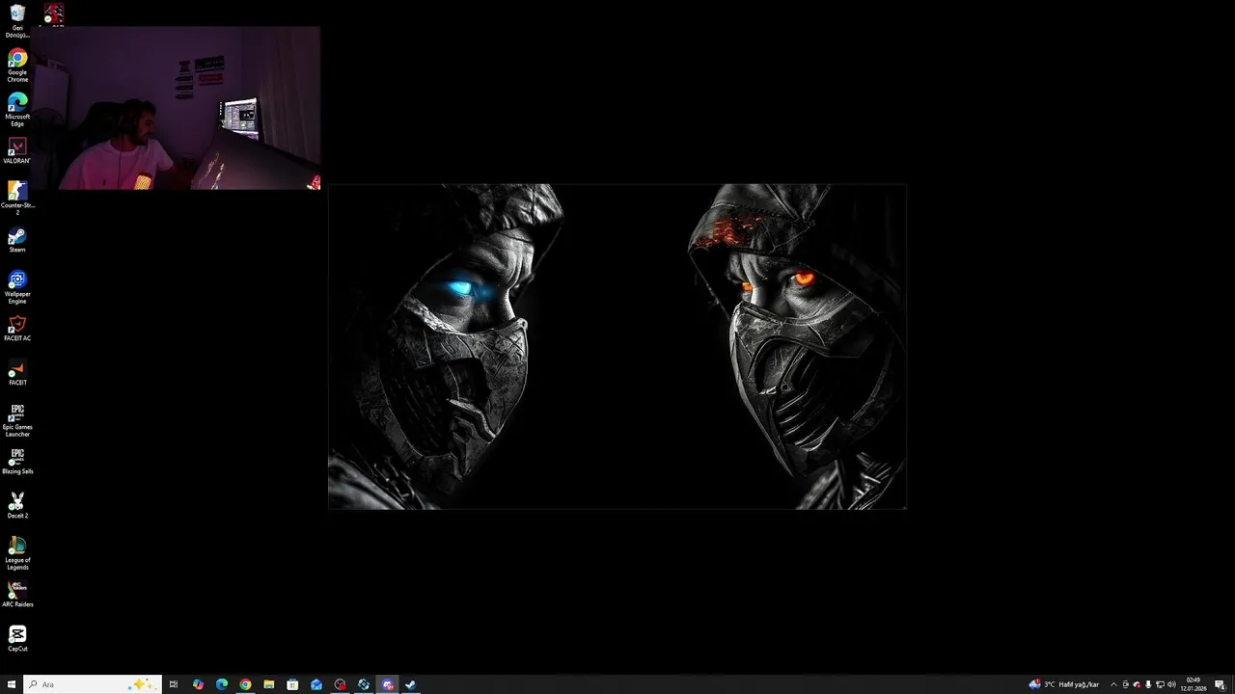The width and height of the screenshot is (1235, 694).
Task: Open network settings from the tray icon
Action: [1160, 684]
